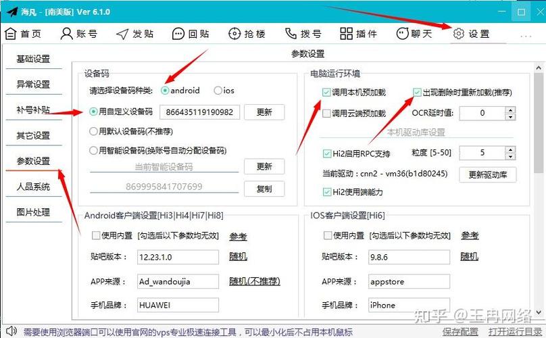Open the 账号 account icon
The height and width of the screenshot is (338, 546).
click(x=66, y=34)
